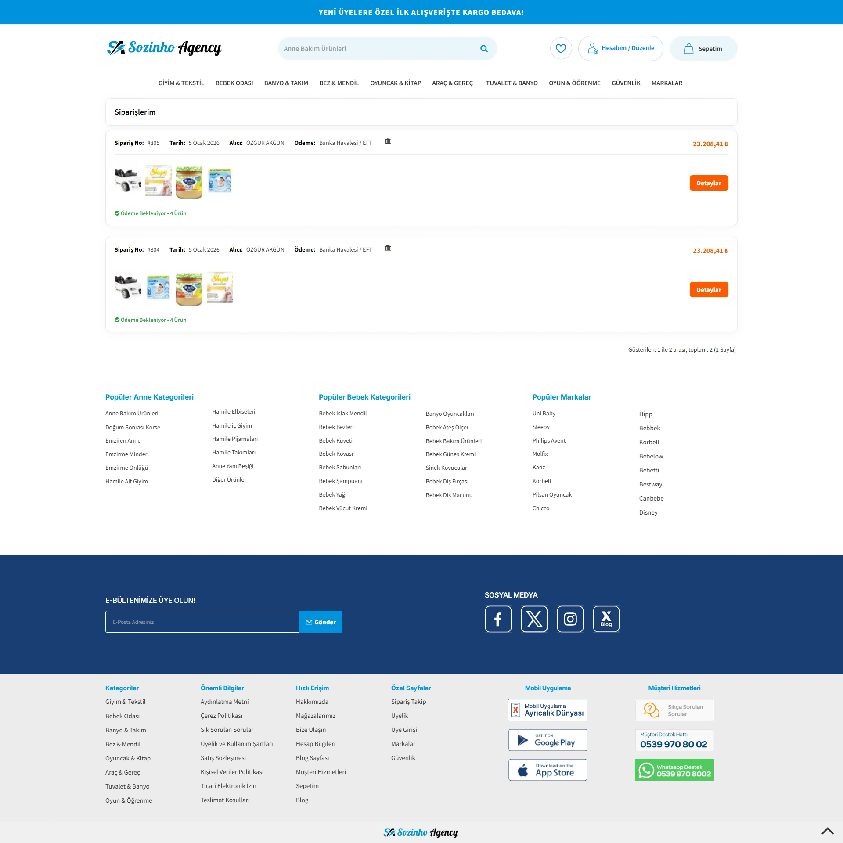The width and height of the screenshot is (843, 843).
Task: Open Facebook social media icon
Action: pos(498,619)
